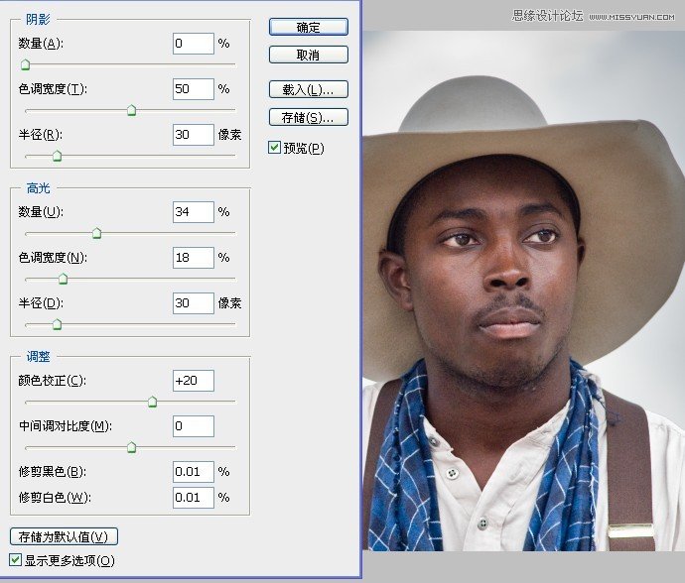Click the 阴影 数量(A) value field
This screenshot has width=685, height=583.
tap(194, 44)
